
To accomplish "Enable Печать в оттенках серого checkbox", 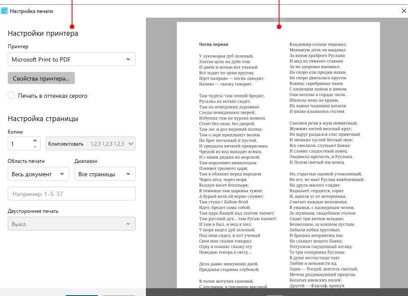I will 11,95.
